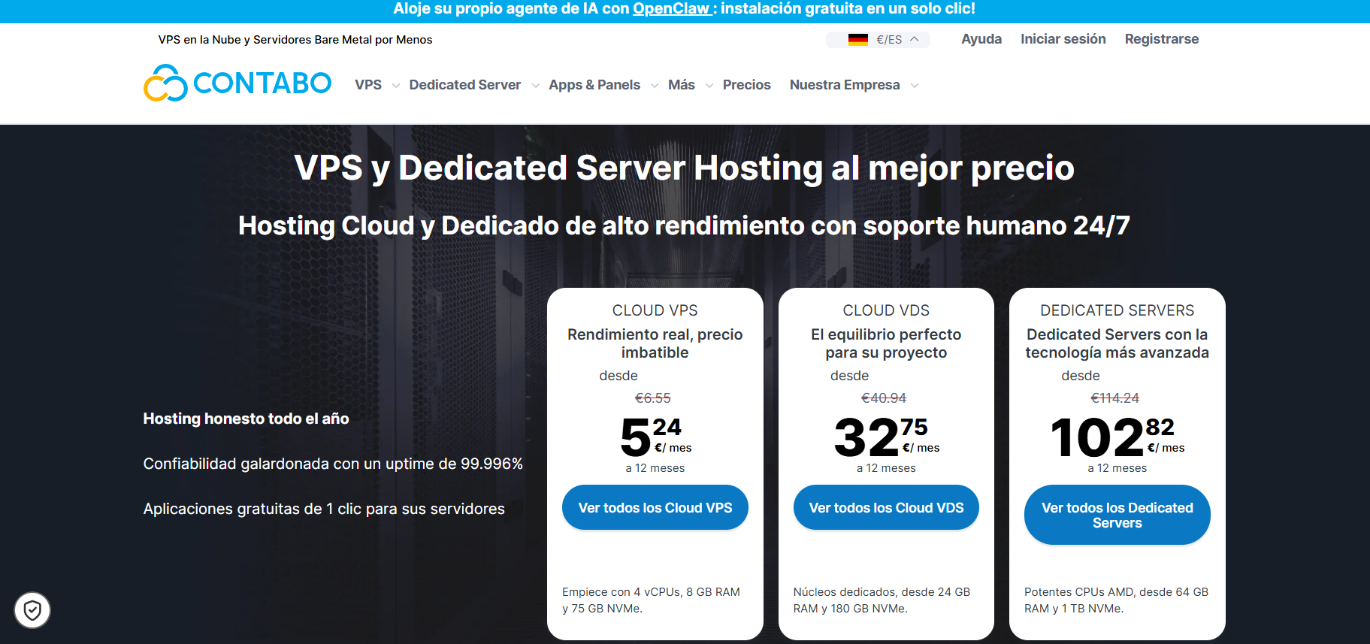
Task: Click Ver todos los Cloud VPS button
Action: [x=655, y=507]
